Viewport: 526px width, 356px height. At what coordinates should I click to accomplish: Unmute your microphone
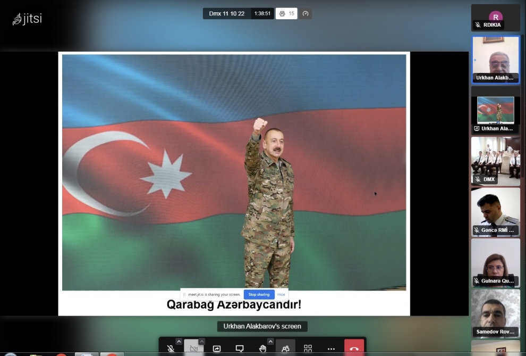pyautogui.click(x=171, y=348)
